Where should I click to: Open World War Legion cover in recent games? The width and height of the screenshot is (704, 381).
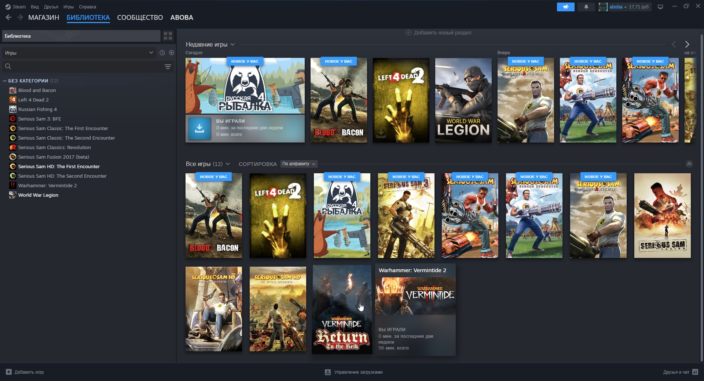point(463,100)
